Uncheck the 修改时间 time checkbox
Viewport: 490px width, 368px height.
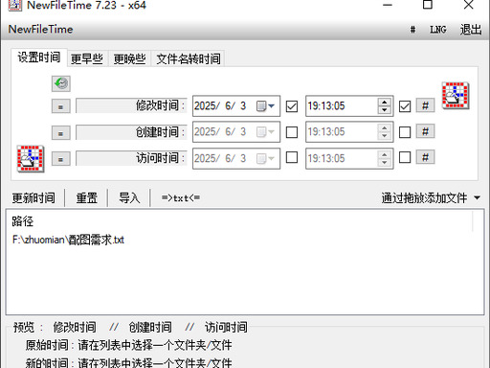click(x=405, y=106)
